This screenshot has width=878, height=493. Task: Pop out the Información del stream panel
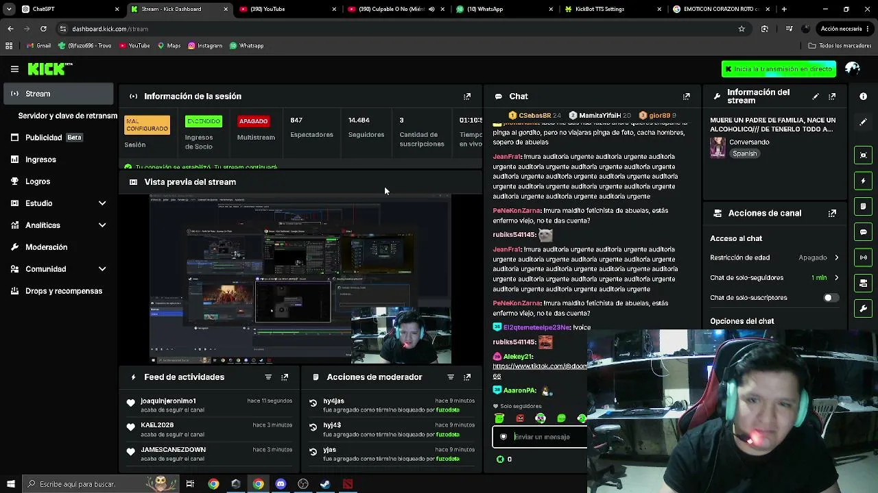pos(832,97)
